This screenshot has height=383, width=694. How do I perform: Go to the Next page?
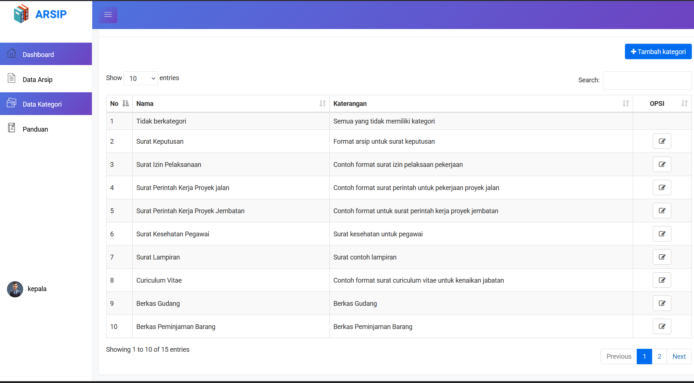coord(679,357)
